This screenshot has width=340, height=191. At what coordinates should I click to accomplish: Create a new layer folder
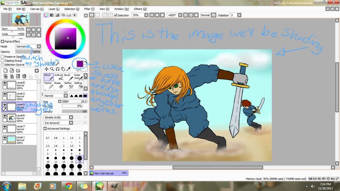(18, 71)
